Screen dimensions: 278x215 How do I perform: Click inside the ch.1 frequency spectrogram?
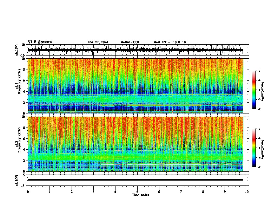tap(135, 86)
